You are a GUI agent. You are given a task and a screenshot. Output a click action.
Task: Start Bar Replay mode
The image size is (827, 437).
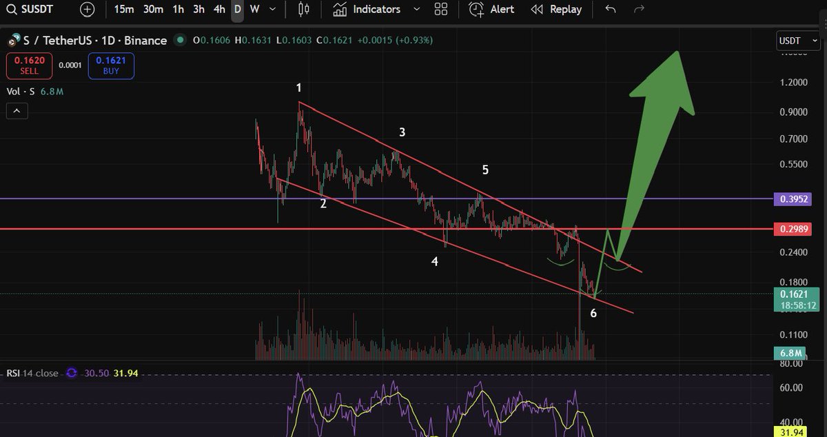coord(557,10)
